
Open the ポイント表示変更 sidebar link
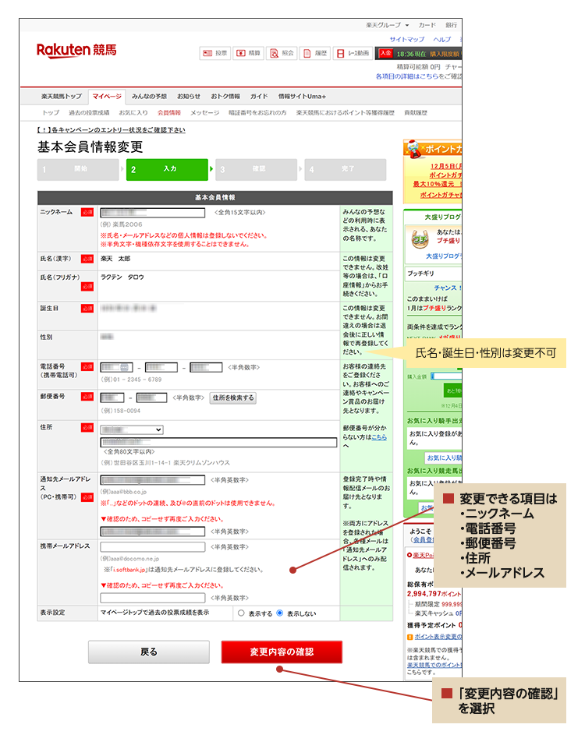click(438, 637)
